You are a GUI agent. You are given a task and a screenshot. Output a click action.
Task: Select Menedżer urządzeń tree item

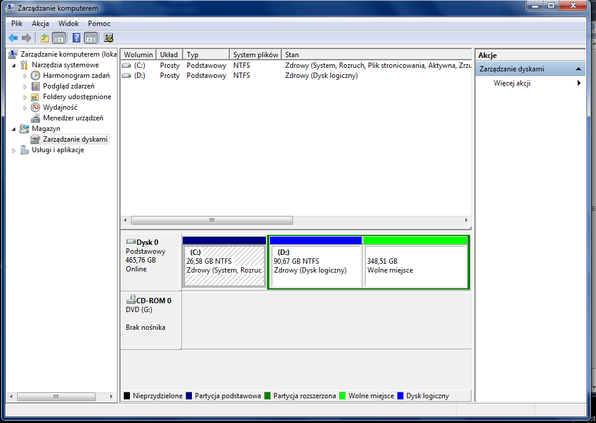tap(73, 118)
